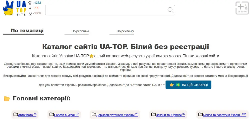Click the +18 arrow counter icon

(30, 8)
